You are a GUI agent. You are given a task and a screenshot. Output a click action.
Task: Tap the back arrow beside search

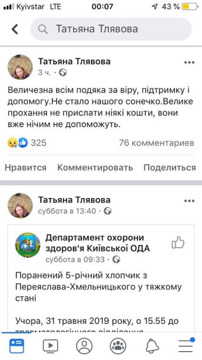[15, 29]
